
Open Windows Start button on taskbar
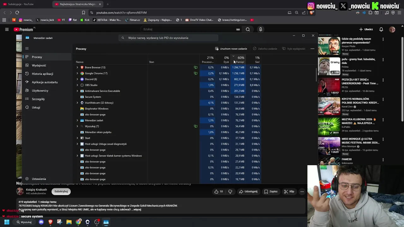[7, 222]
